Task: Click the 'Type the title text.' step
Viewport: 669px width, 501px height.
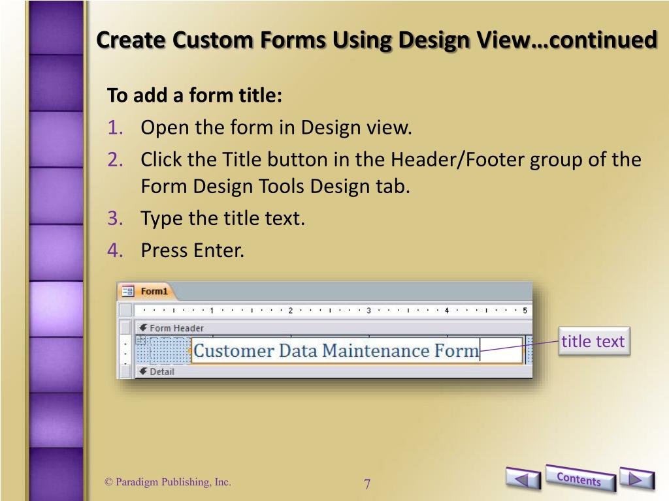Action: [223, 218]
